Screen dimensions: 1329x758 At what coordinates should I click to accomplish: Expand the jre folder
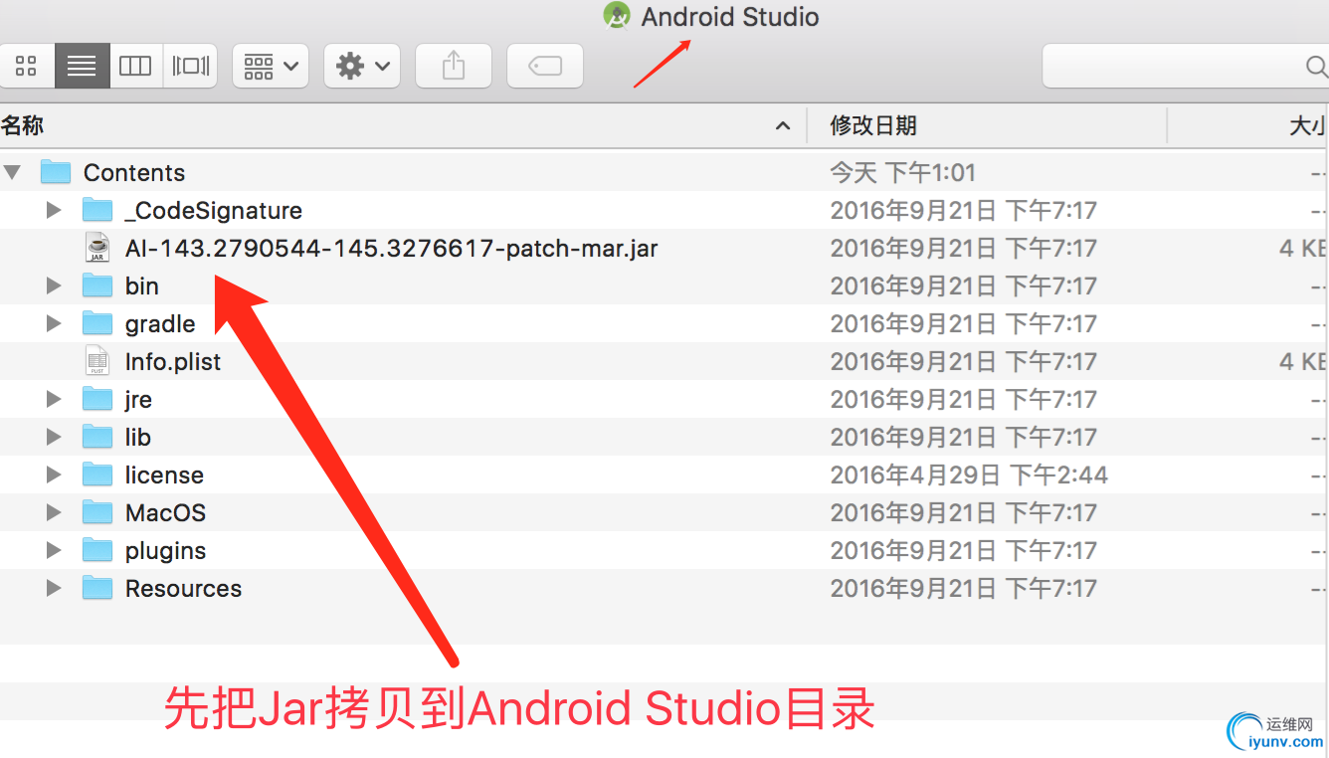coord(54,399)
